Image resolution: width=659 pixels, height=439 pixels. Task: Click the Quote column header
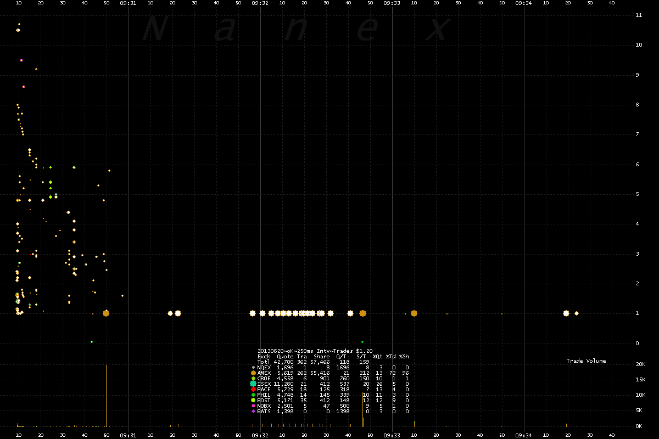[x=286, y=356]
